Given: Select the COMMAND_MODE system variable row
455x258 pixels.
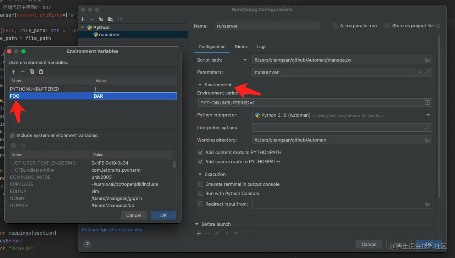Looking at the screenshot, I should pyautogui.click(x=91, y=177).
